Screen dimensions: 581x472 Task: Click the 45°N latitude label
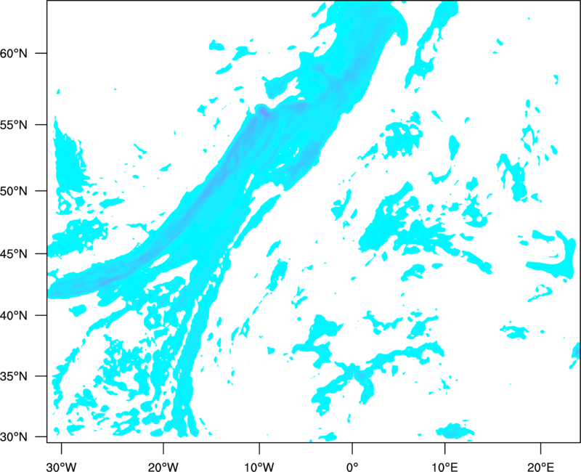14,254
